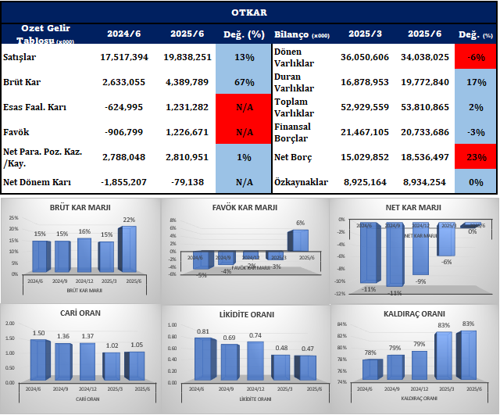Click the value 2,788,048
Viewport: 500px width, 415px height.
pos(123,157)
